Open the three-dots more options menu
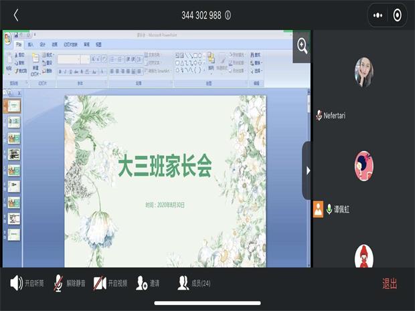 pyautogui.click(x=378, y=15)
